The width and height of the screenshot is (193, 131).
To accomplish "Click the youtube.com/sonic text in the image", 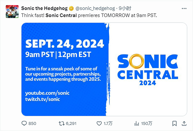I will tap(47, 93).
